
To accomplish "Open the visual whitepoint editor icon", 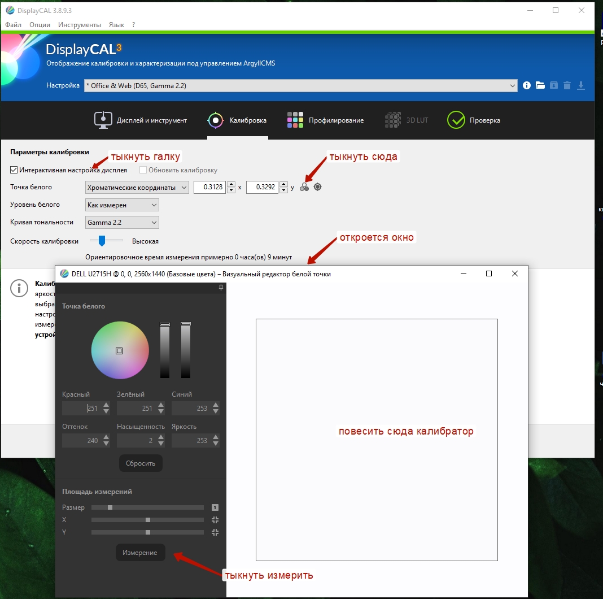I will point(304,187).
